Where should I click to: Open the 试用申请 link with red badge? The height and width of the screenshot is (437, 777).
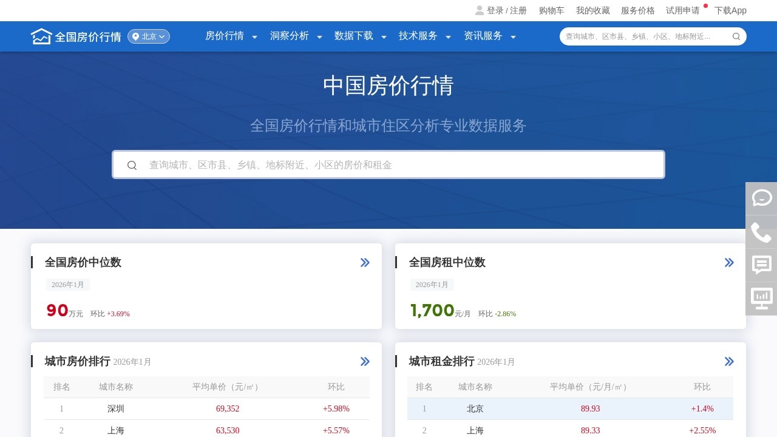coord(682,10)
